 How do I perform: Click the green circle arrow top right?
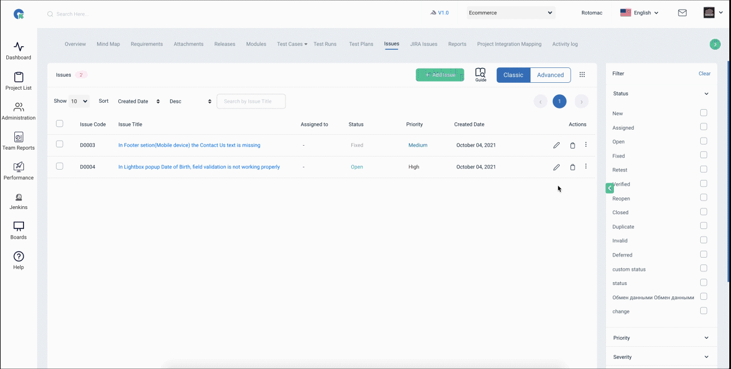pyautogui.click(x=714, y=44)
